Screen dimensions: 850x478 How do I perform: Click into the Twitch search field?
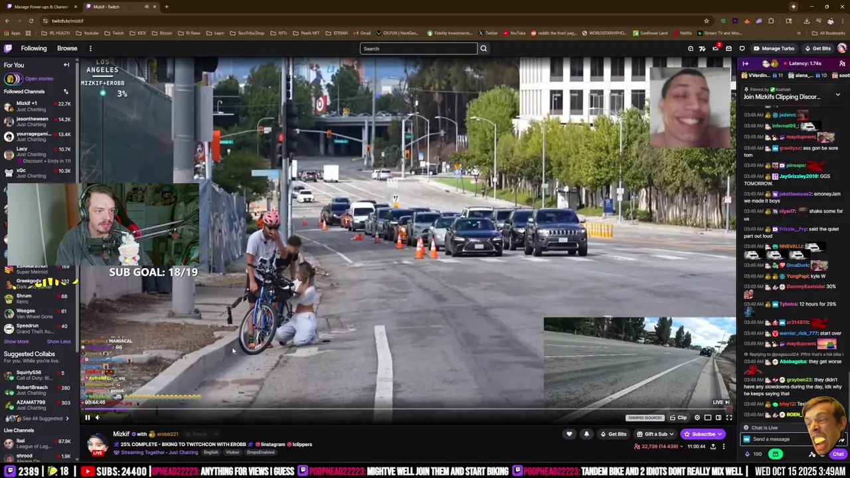[418, 48]
